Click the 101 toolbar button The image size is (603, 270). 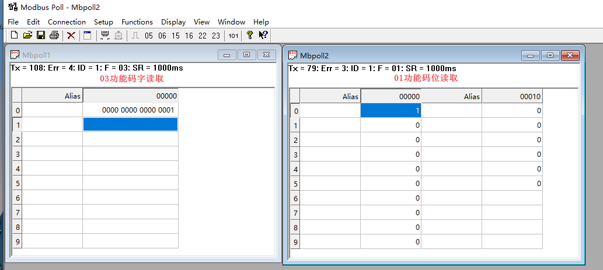coord(233,36)
